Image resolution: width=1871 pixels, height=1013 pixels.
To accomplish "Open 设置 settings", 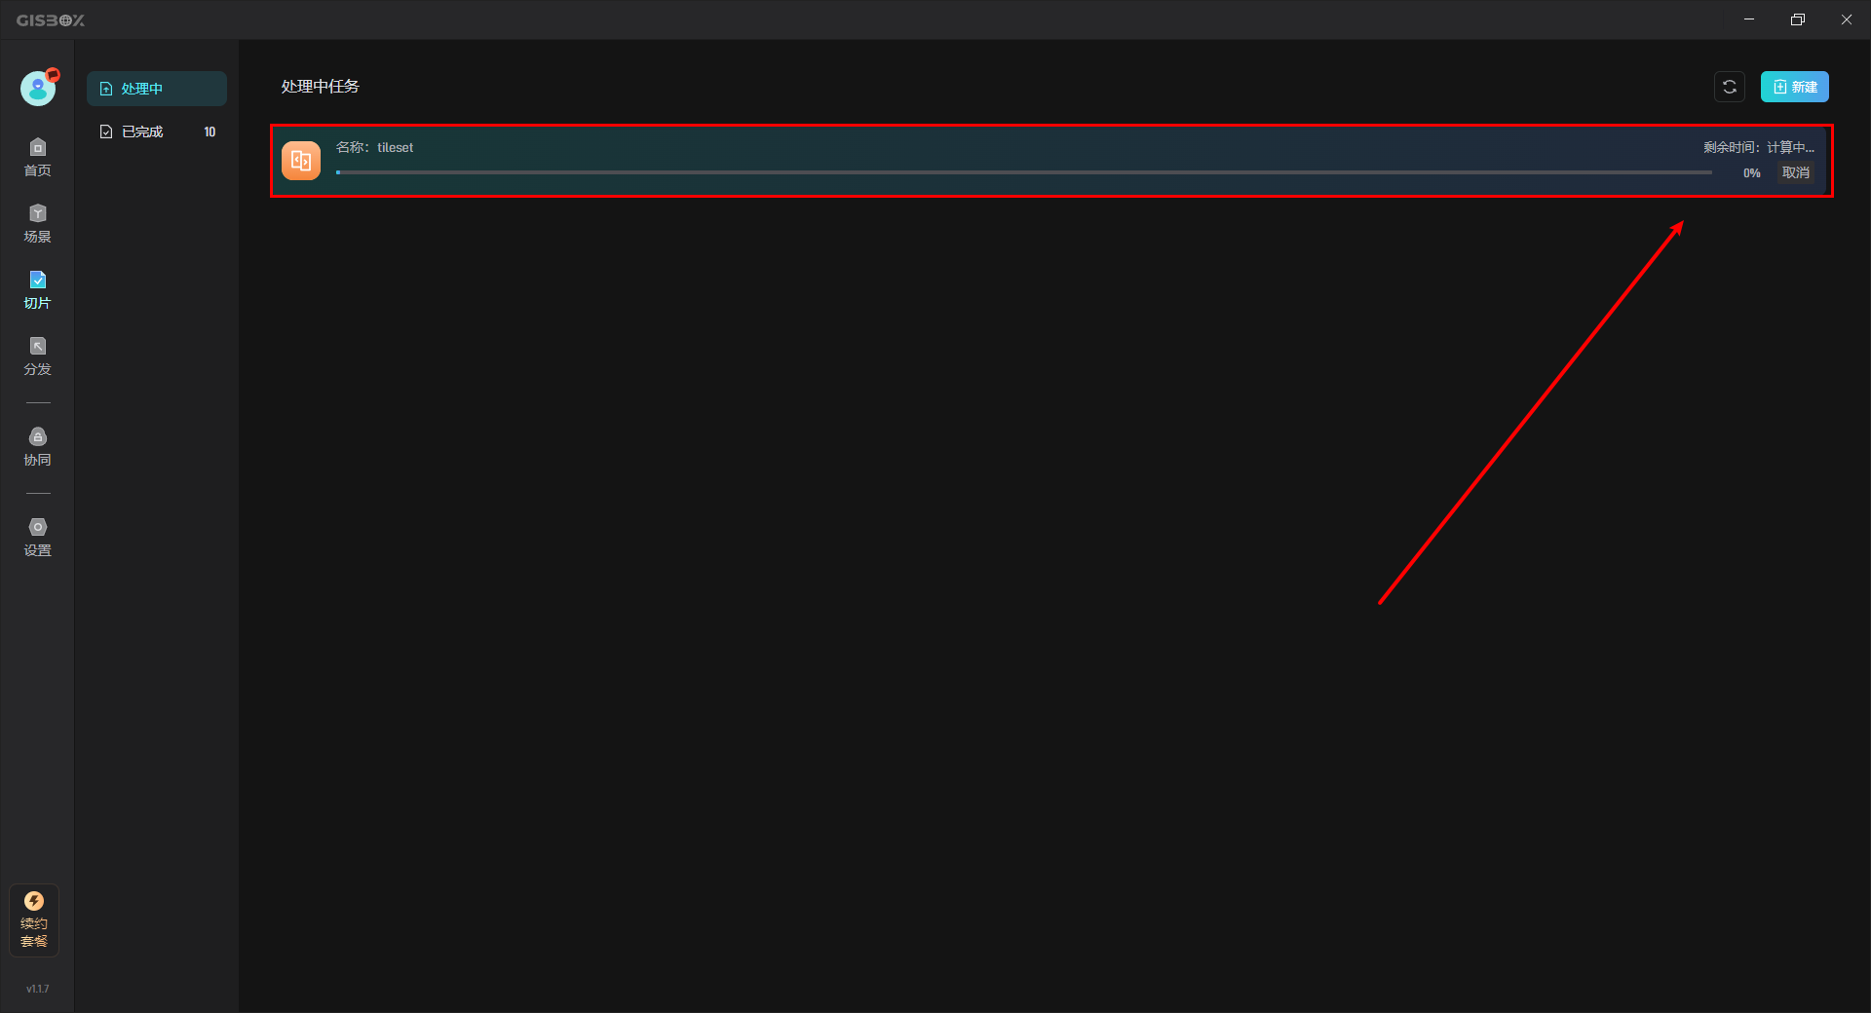I will (x=37, y=538).
